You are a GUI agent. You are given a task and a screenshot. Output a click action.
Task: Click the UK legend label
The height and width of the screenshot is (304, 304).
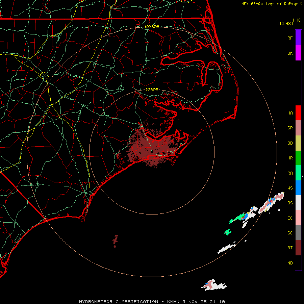(290, 53)
